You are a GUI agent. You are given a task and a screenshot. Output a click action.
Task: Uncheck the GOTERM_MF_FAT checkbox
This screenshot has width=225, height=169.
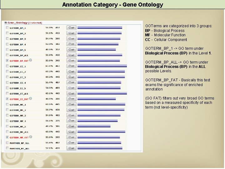pos(7,137)
